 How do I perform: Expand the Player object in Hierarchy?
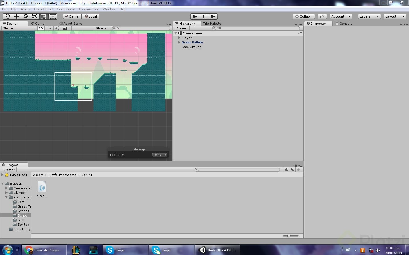tap(180, 38)
